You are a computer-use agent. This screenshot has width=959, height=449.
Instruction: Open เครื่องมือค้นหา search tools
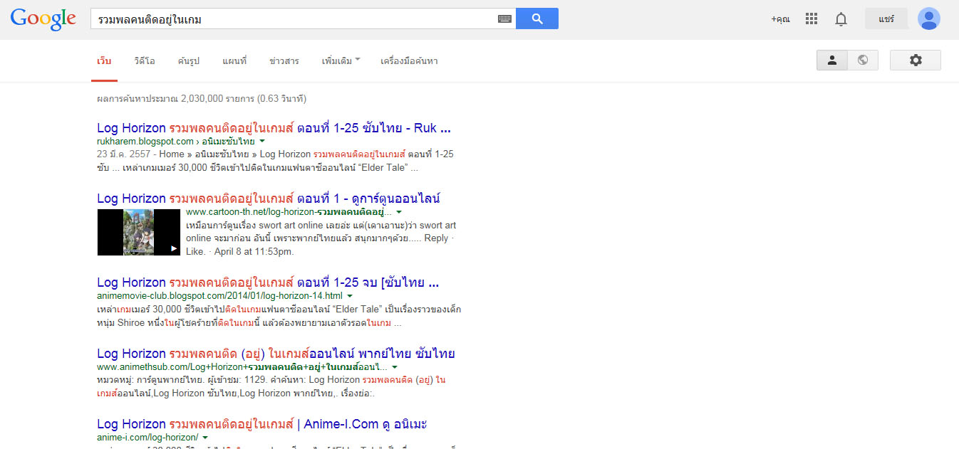point(409,61)
